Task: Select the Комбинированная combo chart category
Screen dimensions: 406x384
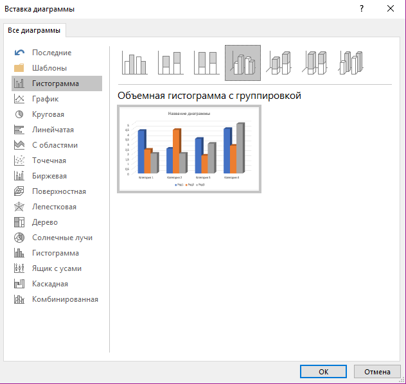Action: (x=57, y=299)
